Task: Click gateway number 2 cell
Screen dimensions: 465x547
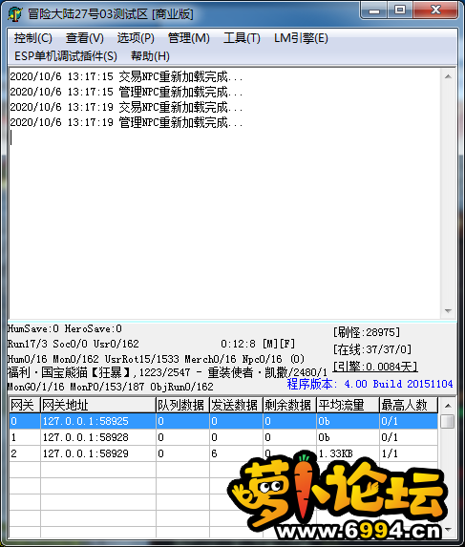Action: point(25,453)
